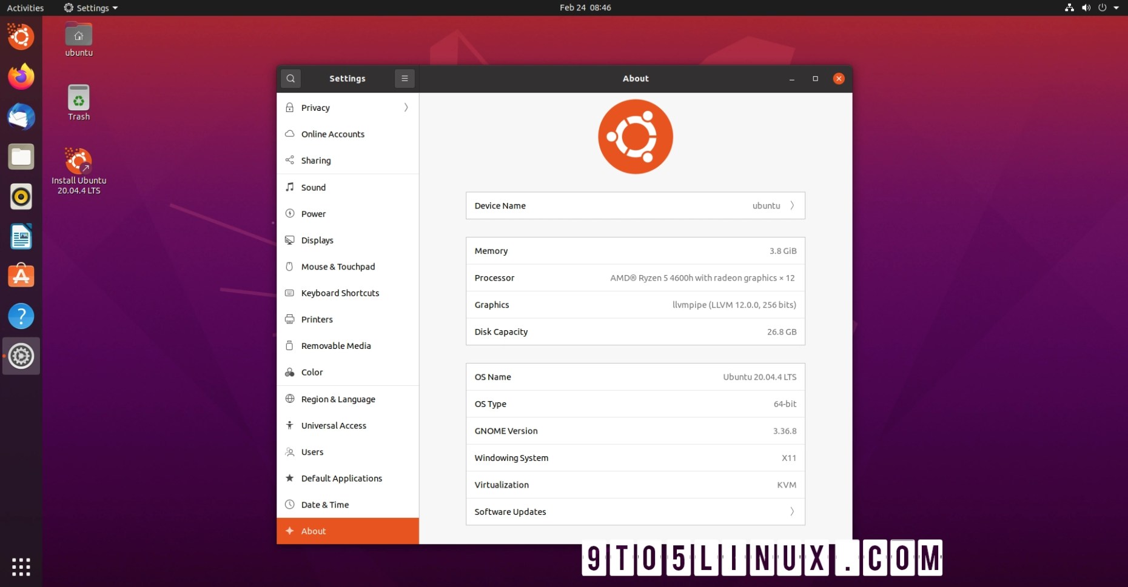Click the Memory 3.8 GiB value
Image resolution: width=1128 pixels, height=587 pixels.
click(x=783, y=251)
